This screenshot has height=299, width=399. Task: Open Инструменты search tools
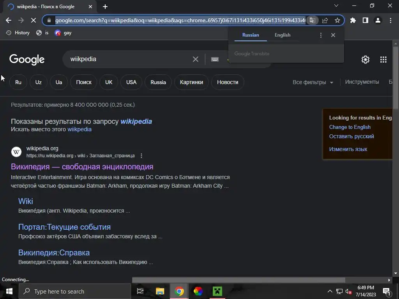click(x=362, y=82)
